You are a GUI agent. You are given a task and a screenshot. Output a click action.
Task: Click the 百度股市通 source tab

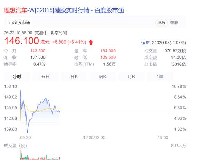click(20, 23)
